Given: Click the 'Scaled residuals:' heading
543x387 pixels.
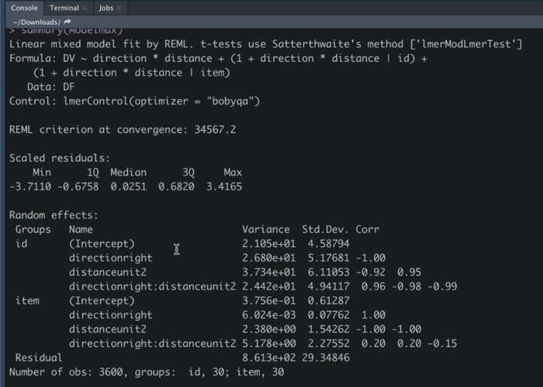Looking at the screenshot, I should click(60, 157).
